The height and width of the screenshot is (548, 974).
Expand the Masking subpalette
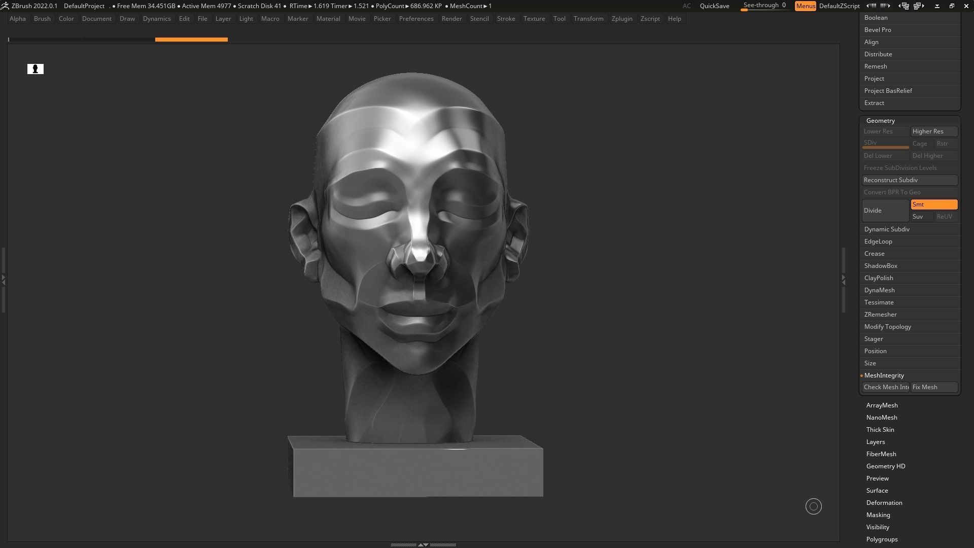pyautogui.click(x=878, y=515)
